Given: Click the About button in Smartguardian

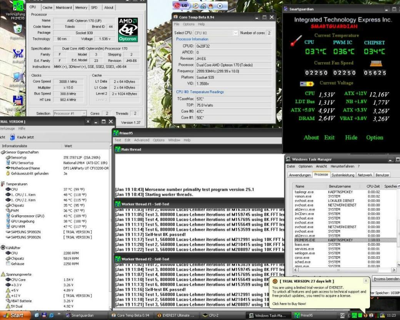Looking at the screenshot, I should pyautogui.click(x=311, y=138).
